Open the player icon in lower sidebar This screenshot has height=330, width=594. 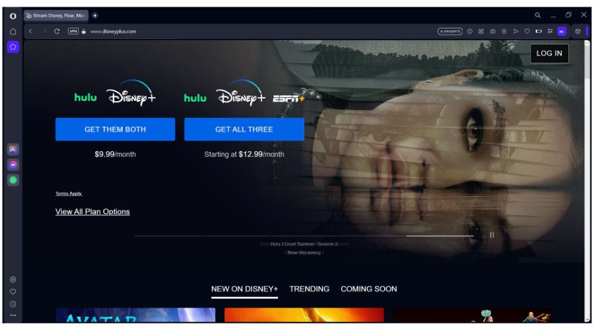[x=13, y=280]
